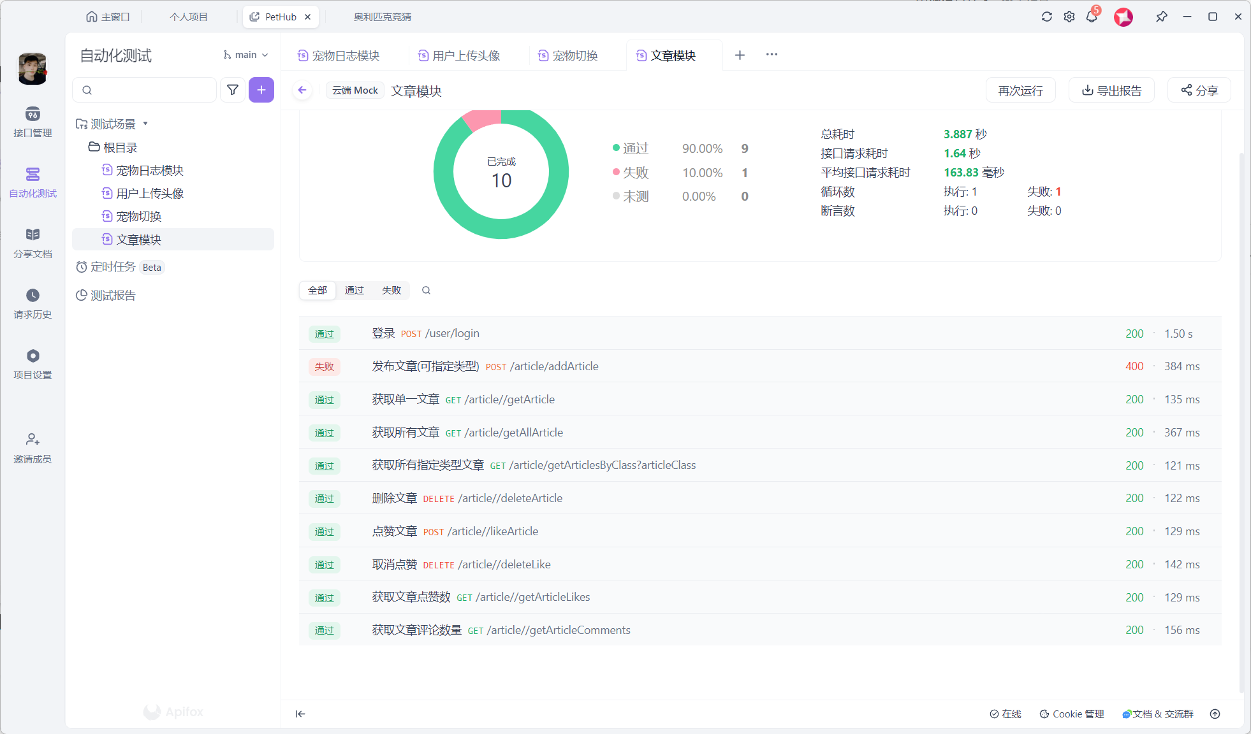Click the scroll-to-top icon in status bar
Image resolution: width=1251 pixels, height=734 pixels.
pos(1215,714)
